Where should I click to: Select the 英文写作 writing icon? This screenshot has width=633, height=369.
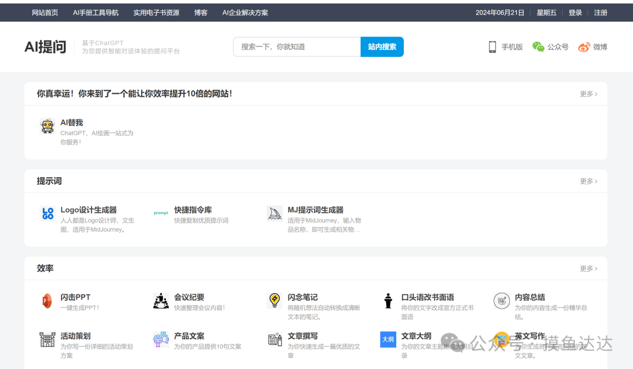click(x=501, y=339)
